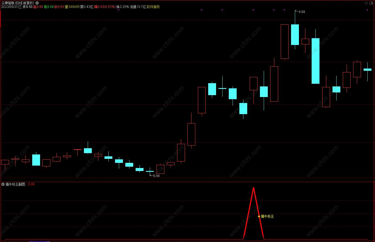Click the 擒牛标王副图 indicator name

(x=15, y=184)
